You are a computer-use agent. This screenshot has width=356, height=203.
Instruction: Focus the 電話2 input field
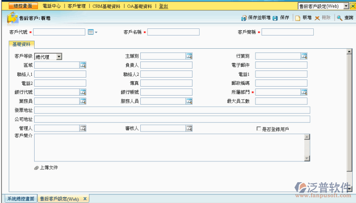[x=60, y=83]
